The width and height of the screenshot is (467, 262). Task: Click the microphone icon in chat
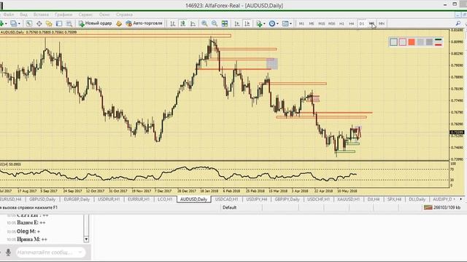pos(8,253)
